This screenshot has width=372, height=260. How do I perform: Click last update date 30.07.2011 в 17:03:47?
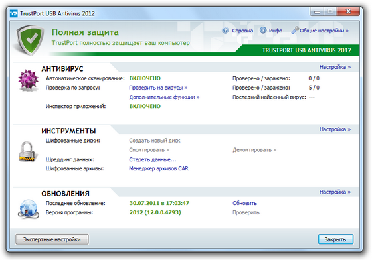[159, 203]
